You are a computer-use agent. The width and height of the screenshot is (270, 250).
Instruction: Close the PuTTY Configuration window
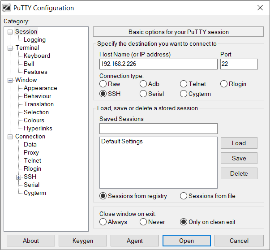coord(260,8)
